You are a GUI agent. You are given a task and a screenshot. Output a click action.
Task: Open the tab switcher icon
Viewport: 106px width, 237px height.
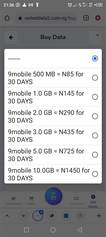point(86,18)
